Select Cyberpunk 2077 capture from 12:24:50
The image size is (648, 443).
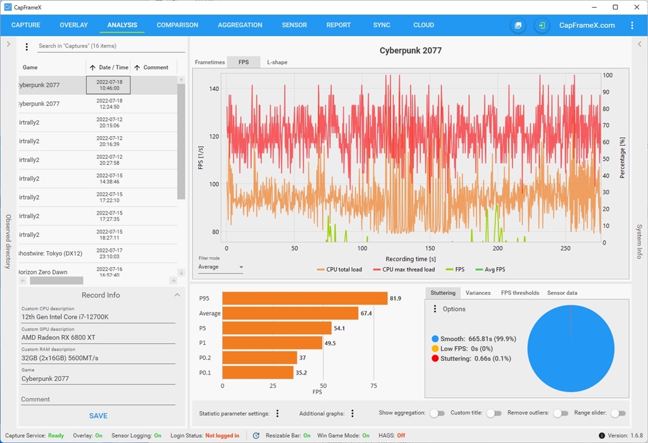coord(97,104)
